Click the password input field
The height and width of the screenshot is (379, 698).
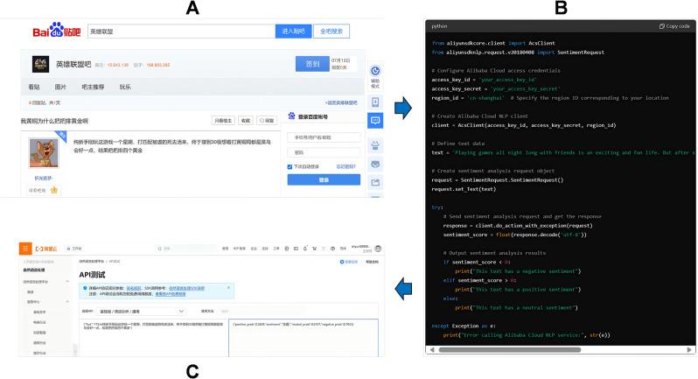coord(324,152)
